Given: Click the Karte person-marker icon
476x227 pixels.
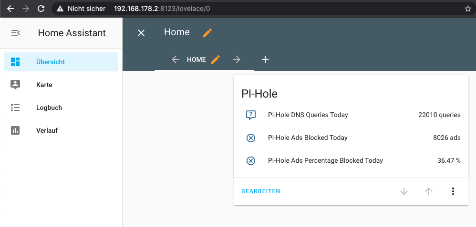Looking at the screenshot, I should point(15,85).
